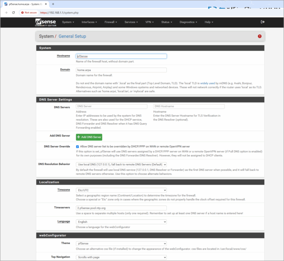Focus the DNS Server address field
Image resolution: width=284 pixels, height=261 pixels.
tap(112, 106)
